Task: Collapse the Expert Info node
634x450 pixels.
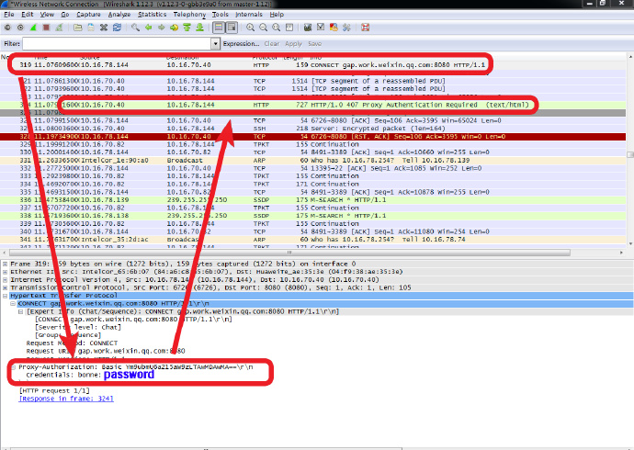Action: point(20,311)
